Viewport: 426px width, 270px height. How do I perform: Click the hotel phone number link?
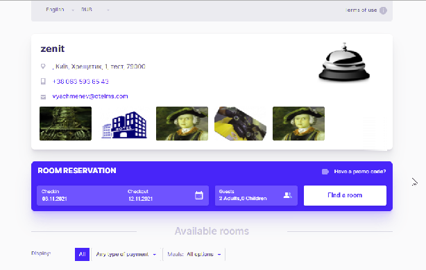(80, 82)
